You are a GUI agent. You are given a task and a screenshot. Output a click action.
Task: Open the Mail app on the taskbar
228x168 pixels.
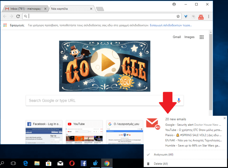60,163
